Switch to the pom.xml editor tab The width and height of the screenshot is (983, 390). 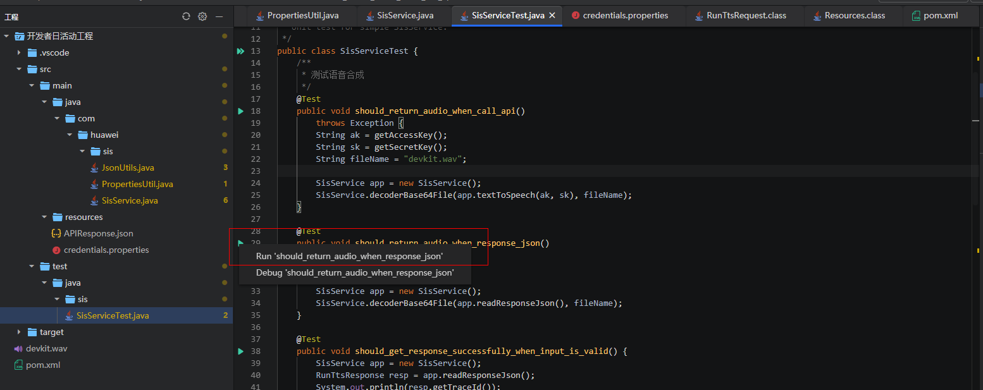[940, 16]
